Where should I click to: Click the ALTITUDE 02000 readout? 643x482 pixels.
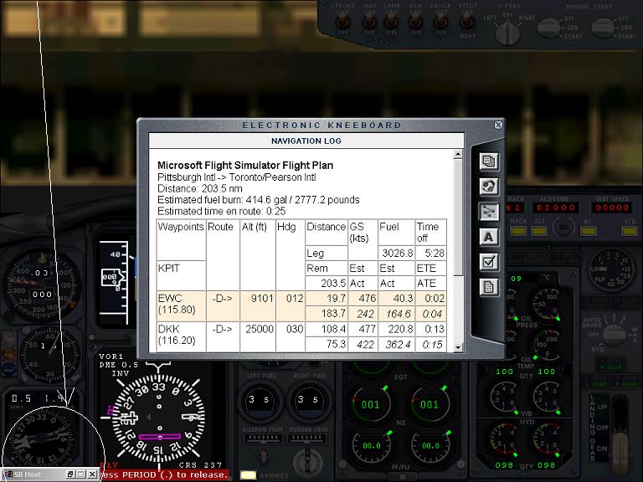coord(556,208)
